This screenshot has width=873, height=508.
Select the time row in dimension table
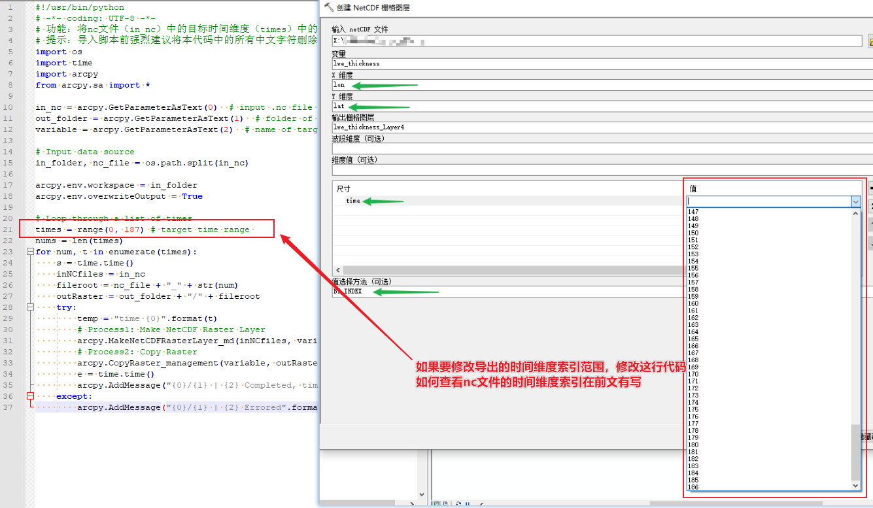coord(509,201)
